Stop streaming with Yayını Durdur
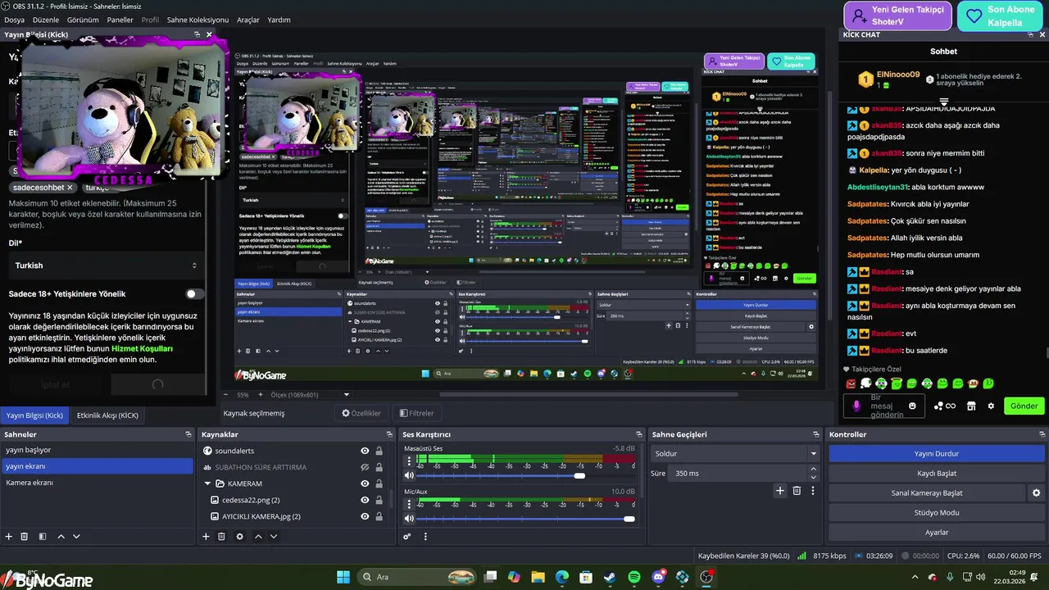This screenshot has height=590, width=1049. pos(937,453)
